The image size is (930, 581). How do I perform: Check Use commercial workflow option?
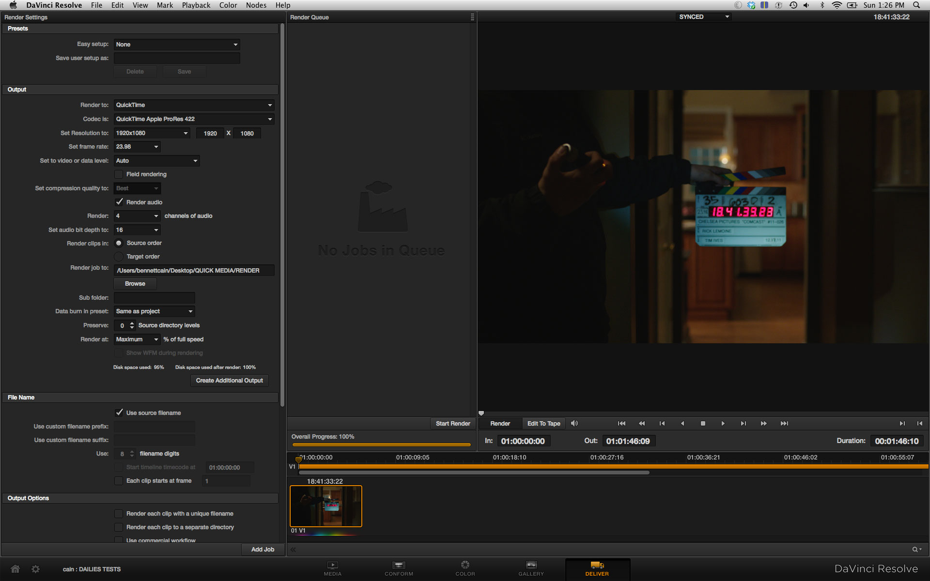point(119,540)
